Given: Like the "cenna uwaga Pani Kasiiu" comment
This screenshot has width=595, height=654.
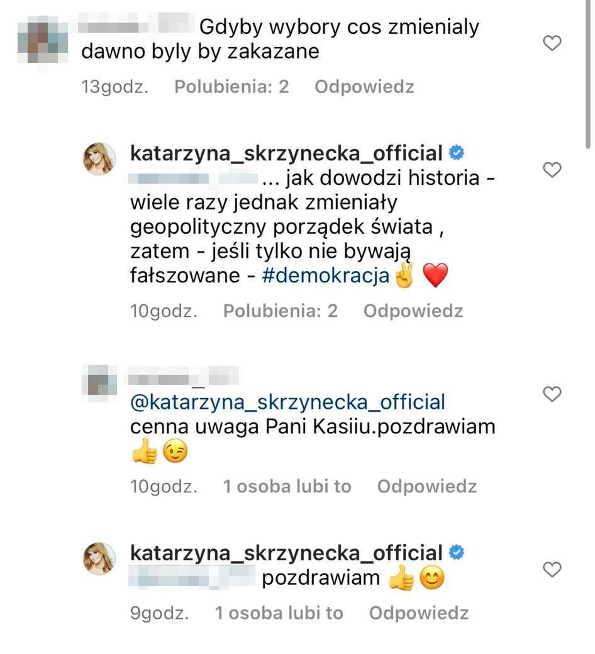Looking at the screenshot, I should [x=552, y=394].
